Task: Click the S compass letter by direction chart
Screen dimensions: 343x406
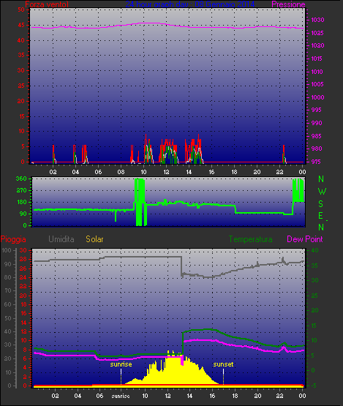Action: (321, 204)
